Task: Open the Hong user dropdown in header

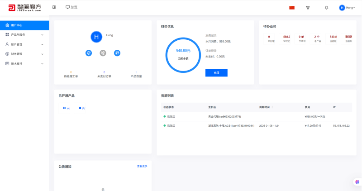Action: (347, 8)
